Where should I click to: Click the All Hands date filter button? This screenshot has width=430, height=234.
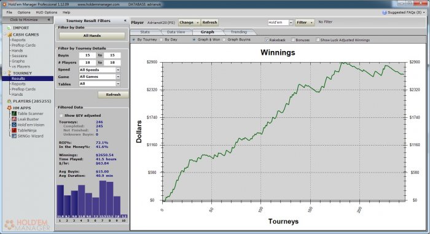[92, 36]
